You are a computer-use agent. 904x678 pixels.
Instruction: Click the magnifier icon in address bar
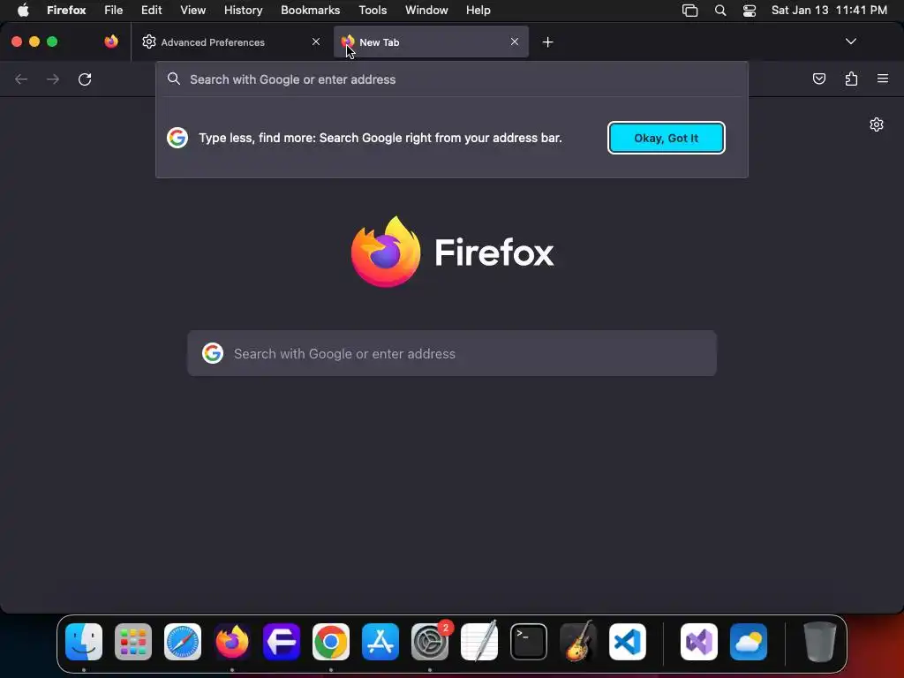coord(174,79)
